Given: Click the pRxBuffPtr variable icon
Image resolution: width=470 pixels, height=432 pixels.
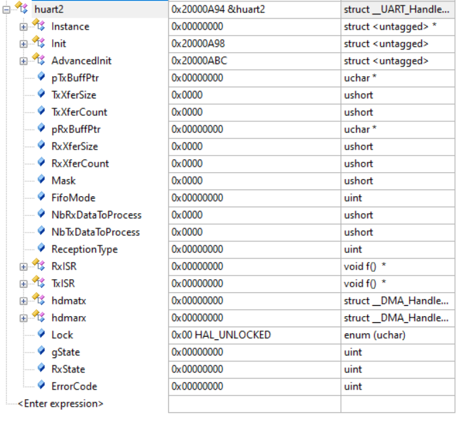Looking at the screenshot, I should [41, 128].
